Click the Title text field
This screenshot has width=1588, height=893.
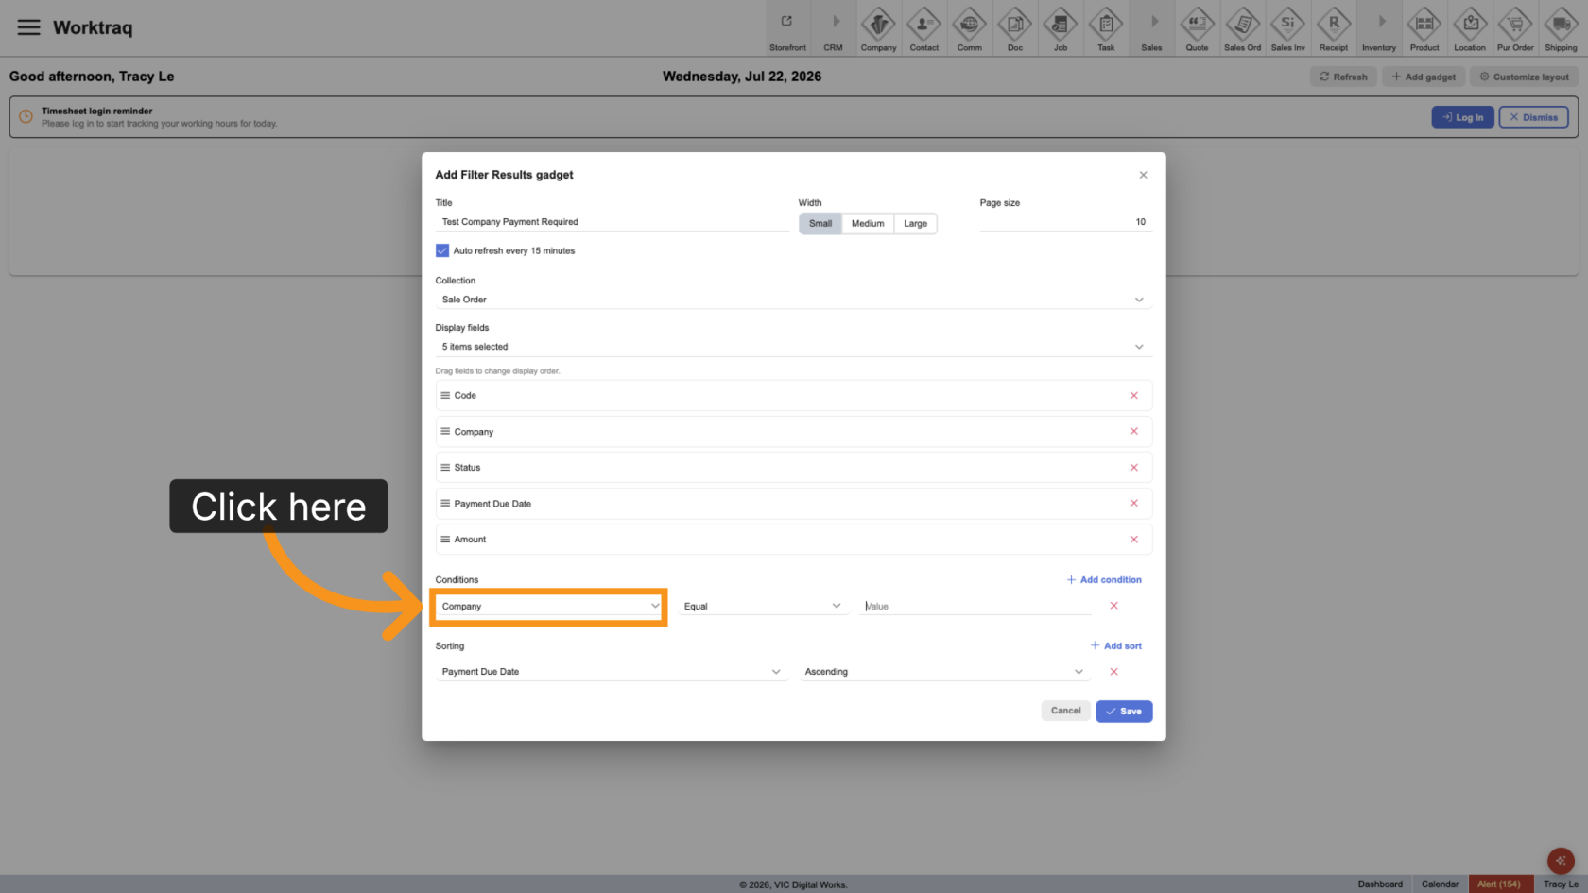pos(612,222)
